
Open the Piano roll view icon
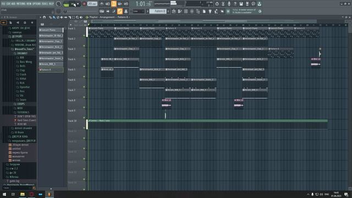[180, 11]
